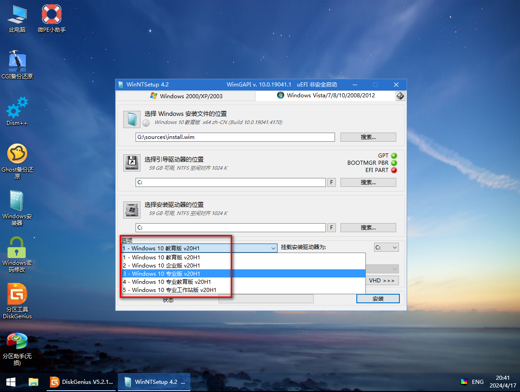This screenshot has height=392, width=520.
Task: Click the Windows install files location icon
Action: click(x=132, y=120)
